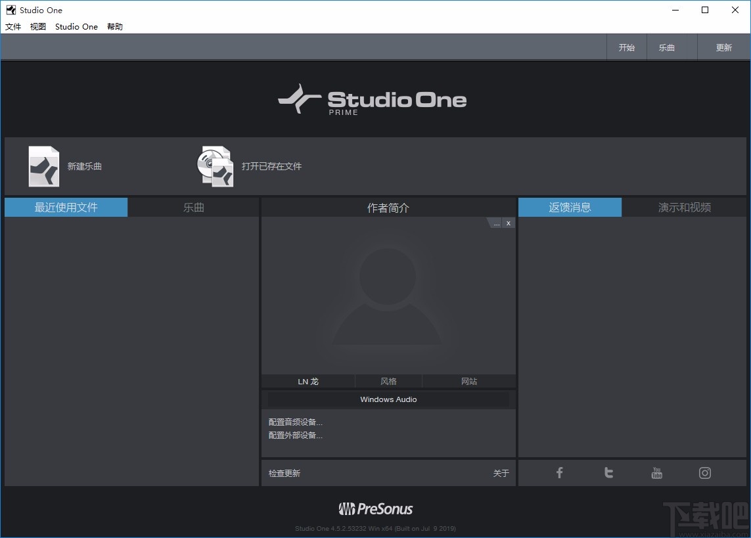Open the PreSonus Instagram page icon
Viewport: 751px width, 538px height.
(704, 473)
